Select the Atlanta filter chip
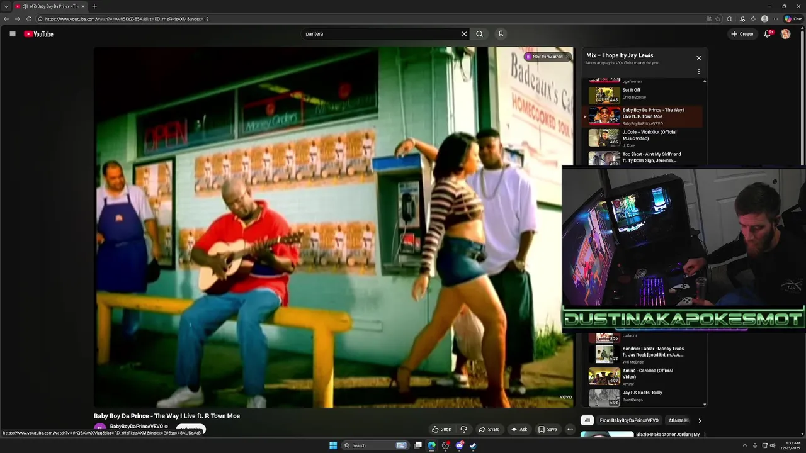The image size is (806, 453). [678, 420]
